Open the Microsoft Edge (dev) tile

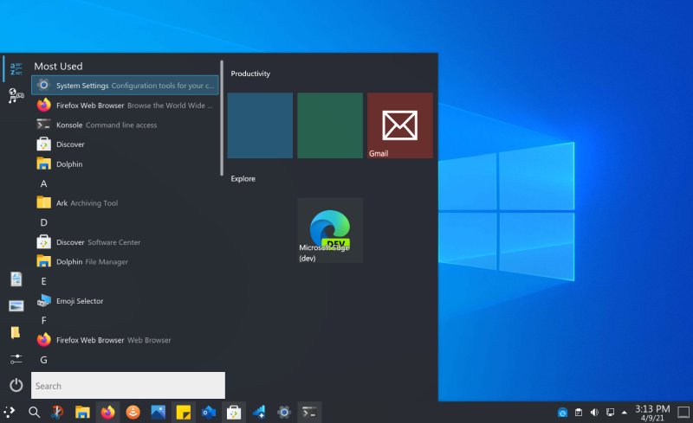click(x=330, y=230)
